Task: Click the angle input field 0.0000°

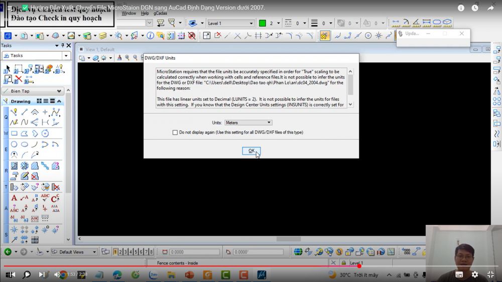Action: coord(258,252)
